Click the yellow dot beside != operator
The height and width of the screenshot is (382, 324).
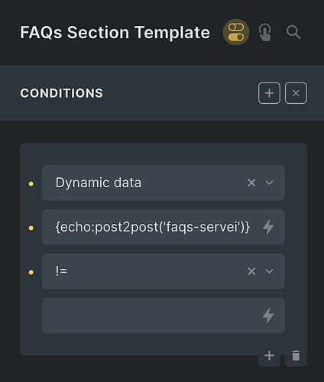point(31,272)
